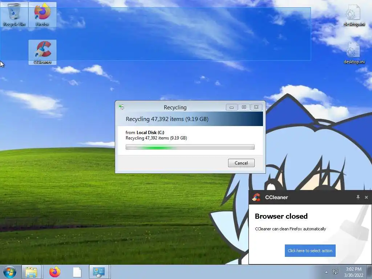The width and height of the screenshot is (372, 279).
Task: Click 'Browser closed' heading text
Action: pos(281,216)
